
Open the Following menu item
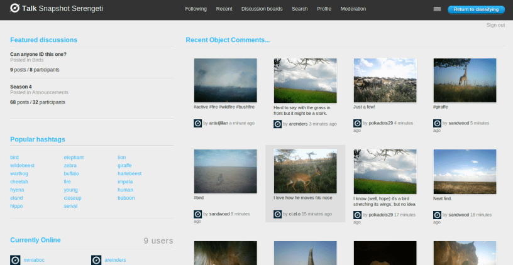point(196,9)
